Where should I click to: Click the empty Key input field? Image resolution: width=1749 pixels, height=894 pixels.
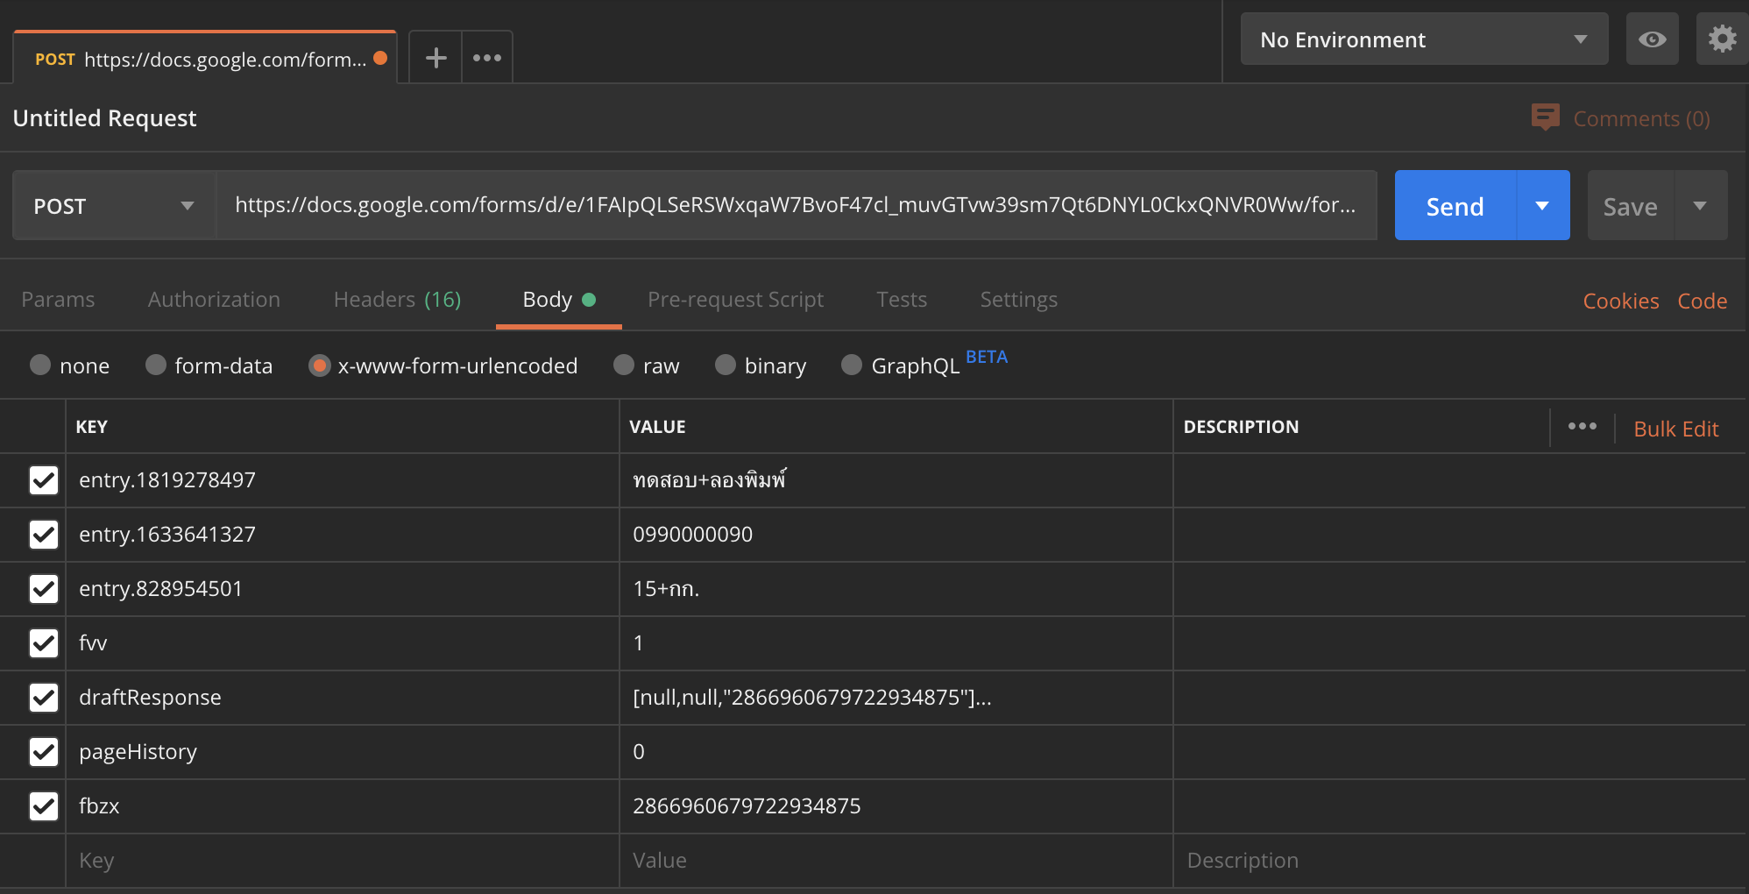point(342,861)
